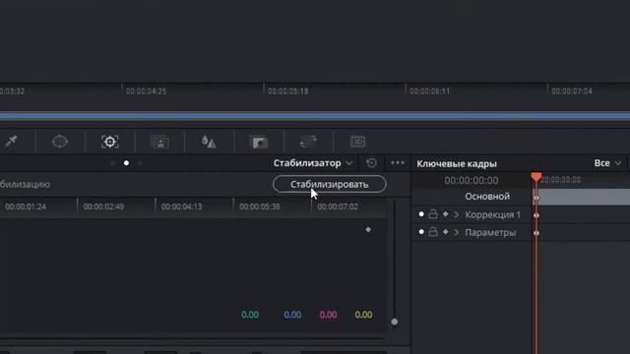Image resolution: width=630 pixels, height=354 pixels.
Task: Click keyframe marker on the Основной track
Action: (535, 198)
